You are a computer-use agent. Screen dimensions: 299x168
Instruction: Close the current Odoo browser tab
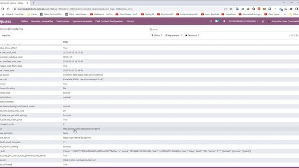[x=27, y=3]
